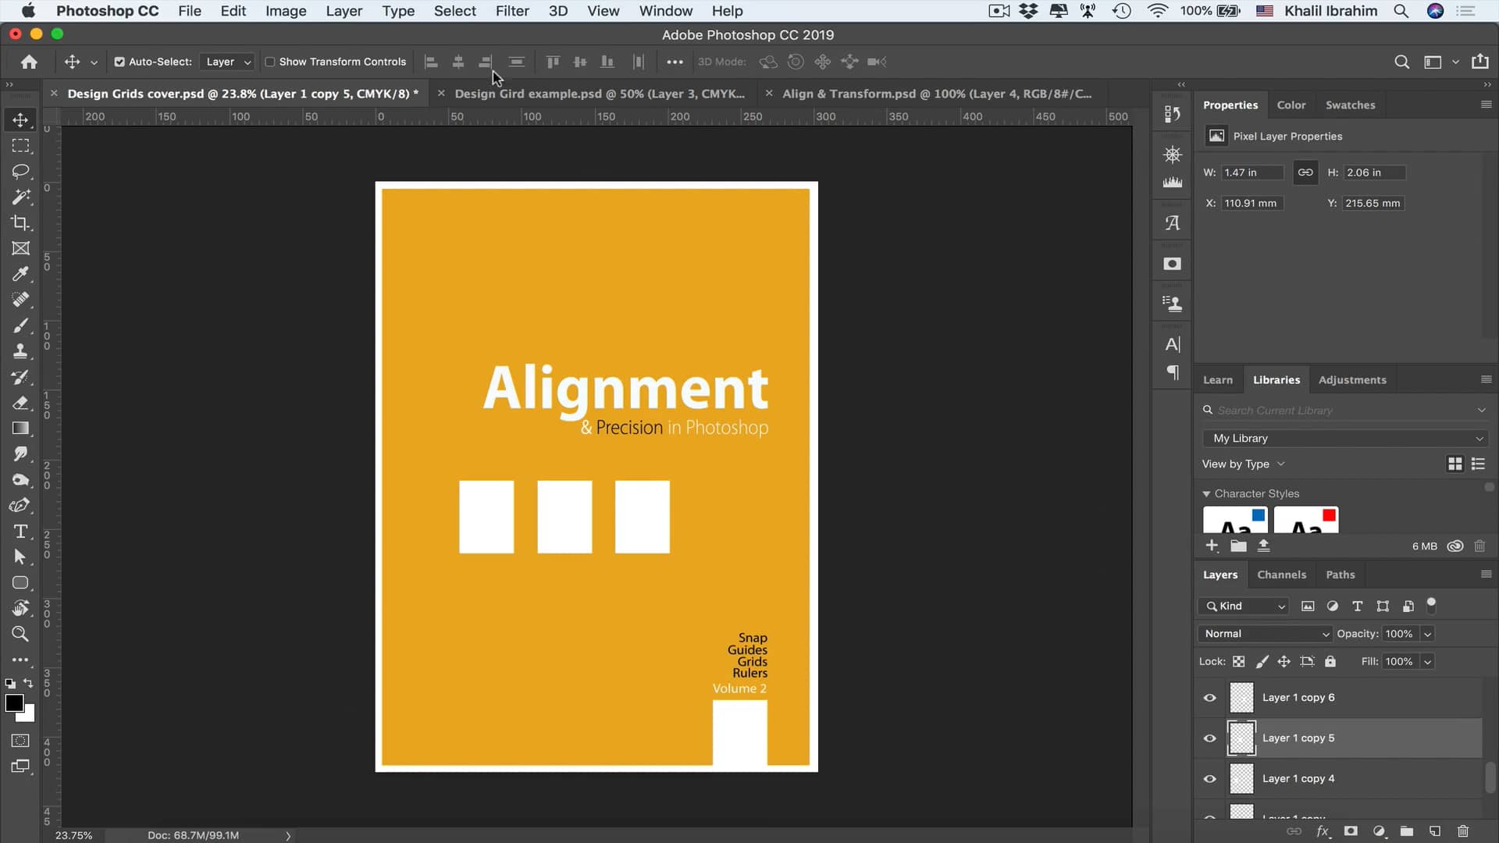Image resolution: width=1499 pixels, height=843 pixels.
Task: Enable Show Transform Controls
Action: coord(269,62)
